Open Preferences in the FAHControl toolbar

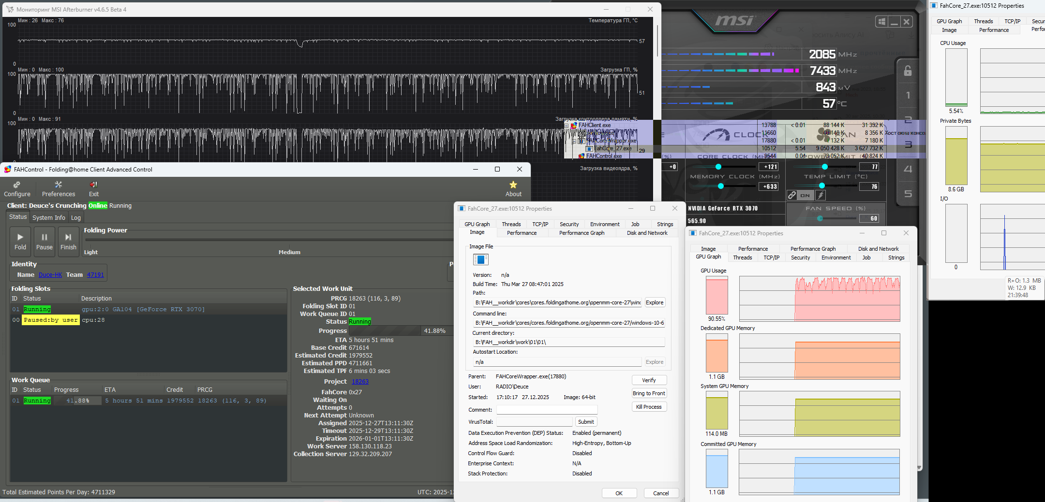pyautogui.click(x=59, y=189)
